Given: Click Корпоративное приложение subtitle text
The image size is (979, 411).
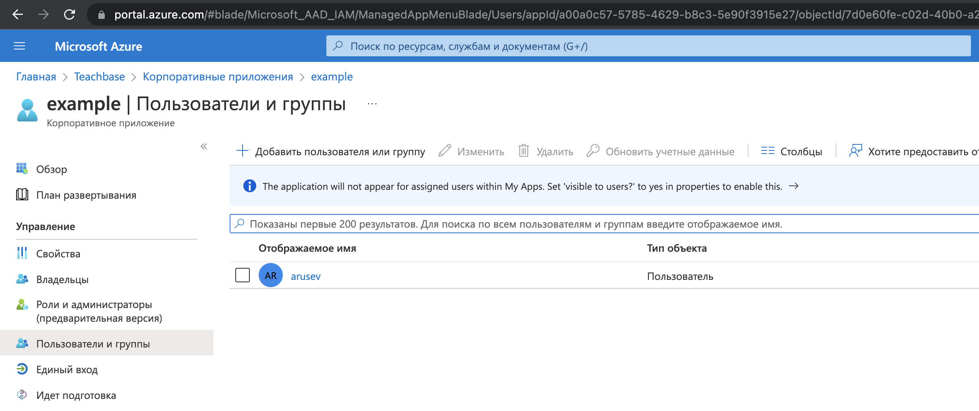Looking at the screenshot, I should click(x=111, y=123).
